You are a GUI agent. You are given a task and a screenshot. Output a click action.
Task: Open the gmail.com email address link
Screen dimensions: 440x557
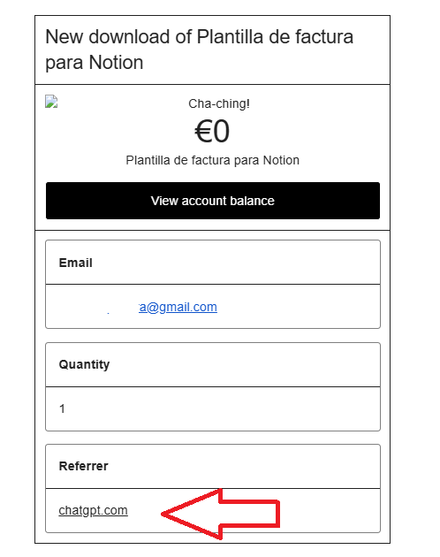pos(178,307)
